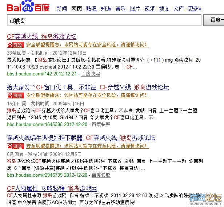Click the Baidu logo
Image resolution: width=224 pixels, height=207 pixels.
coord(28,6)
